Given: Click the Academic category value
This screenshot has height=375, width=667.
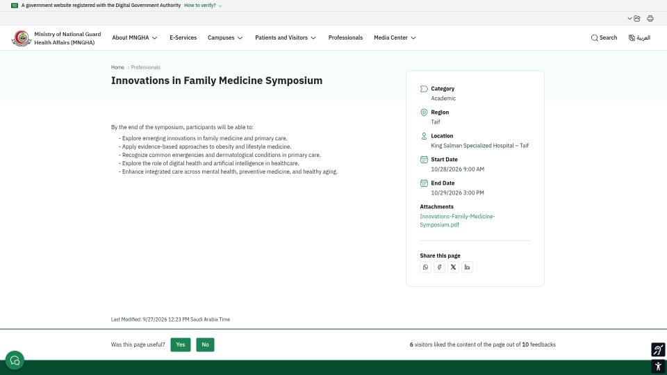Looking at the screenshot, I should point(443,99).
